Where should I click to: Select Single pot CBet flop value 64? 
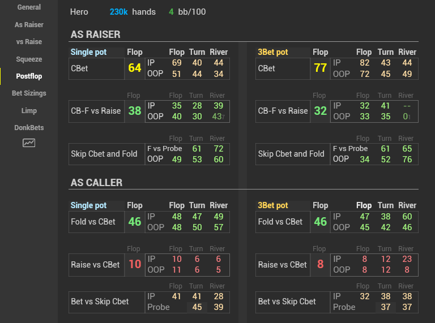[x=135, y=68]
